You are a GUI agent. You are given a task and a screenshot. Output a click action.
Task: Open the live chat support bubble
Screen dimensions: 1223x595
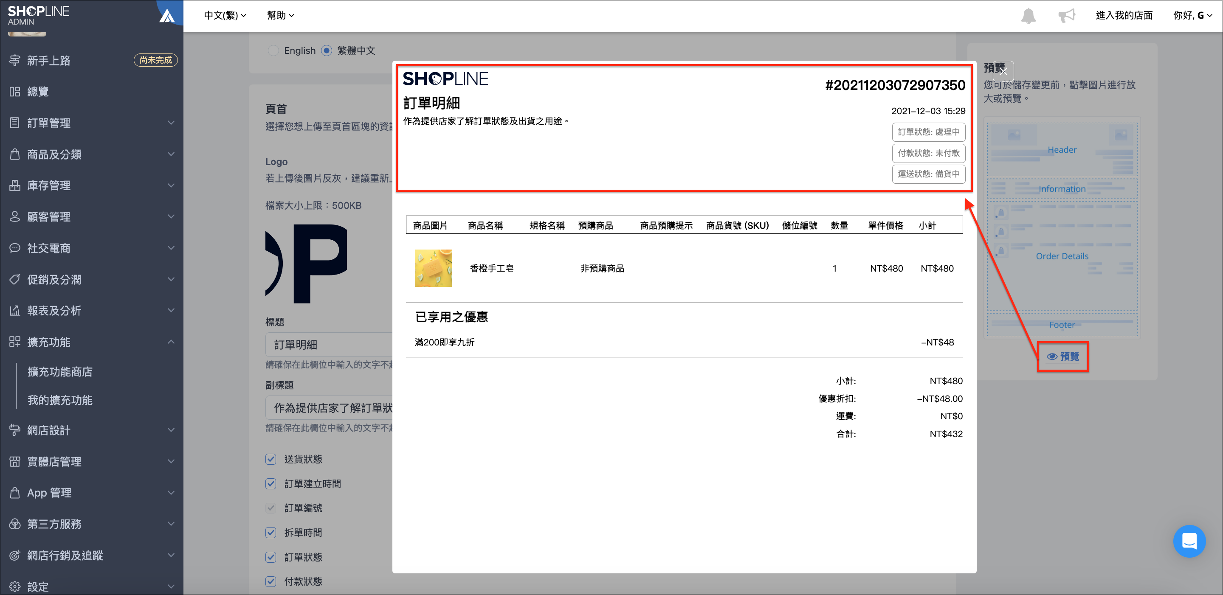tap(1189, 541)
